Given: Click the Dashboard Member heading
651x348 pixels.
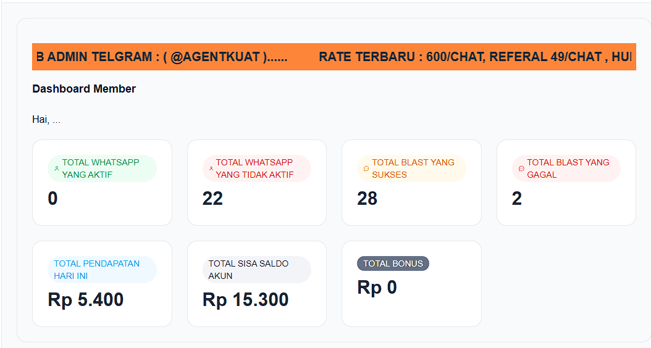Looking at the screenshot, I should (84, 89).
